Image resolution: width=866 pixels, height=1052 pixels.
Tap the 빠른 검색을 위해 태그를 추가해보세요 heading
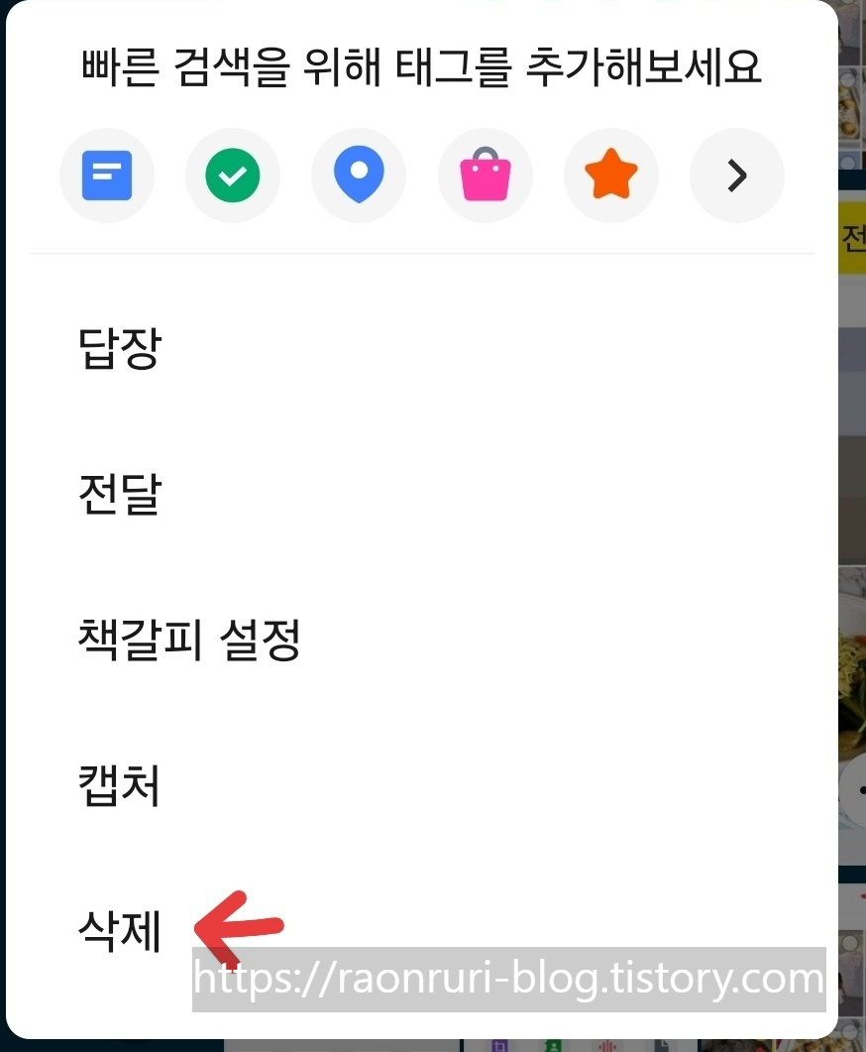coord(422,67)
